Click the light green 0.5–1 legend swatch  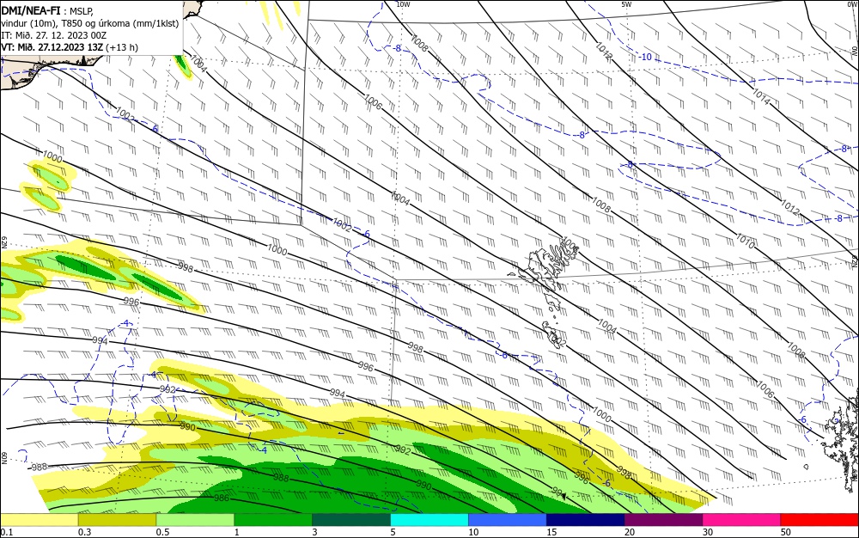[x=195, y=520]
